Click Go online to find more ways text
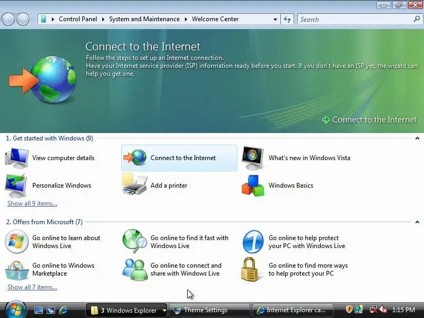Screen dimensions: 424x318 click(x=308, y=269)
